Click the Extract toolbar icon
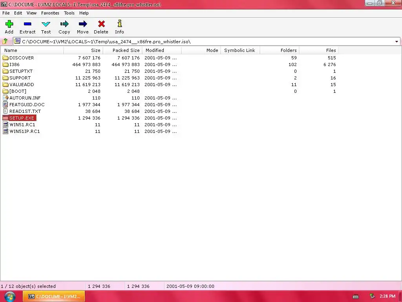402x302 pixels. 27,24
